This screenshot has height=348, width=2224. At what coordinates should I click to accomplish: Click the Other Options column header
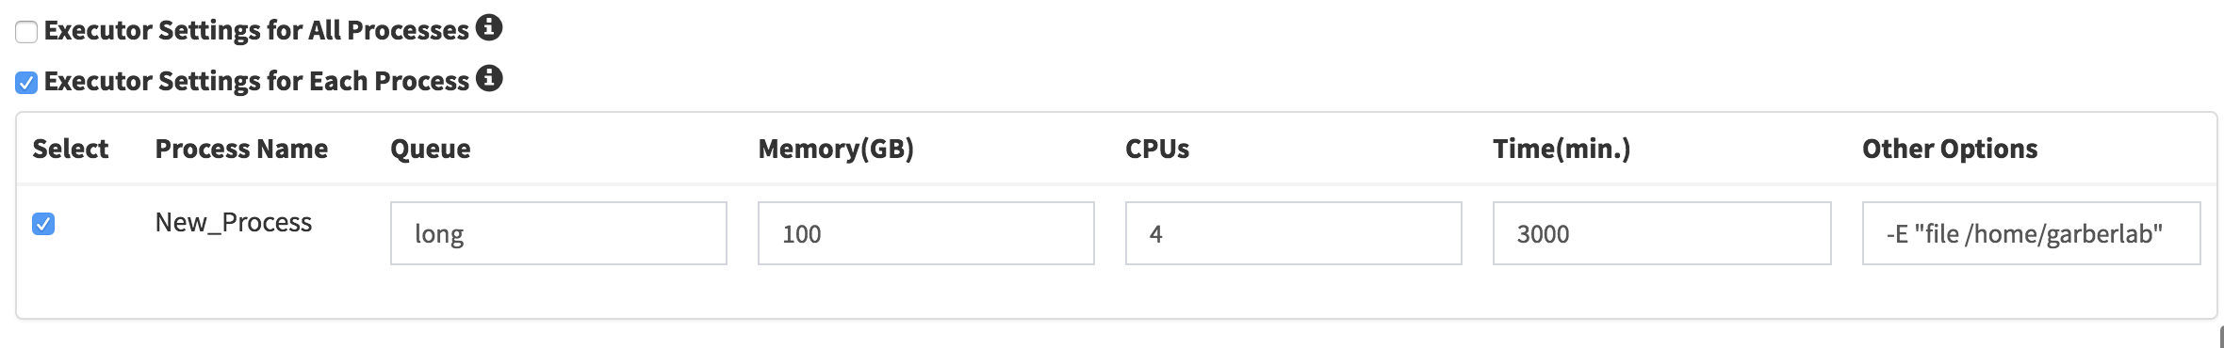(1950, 149)
